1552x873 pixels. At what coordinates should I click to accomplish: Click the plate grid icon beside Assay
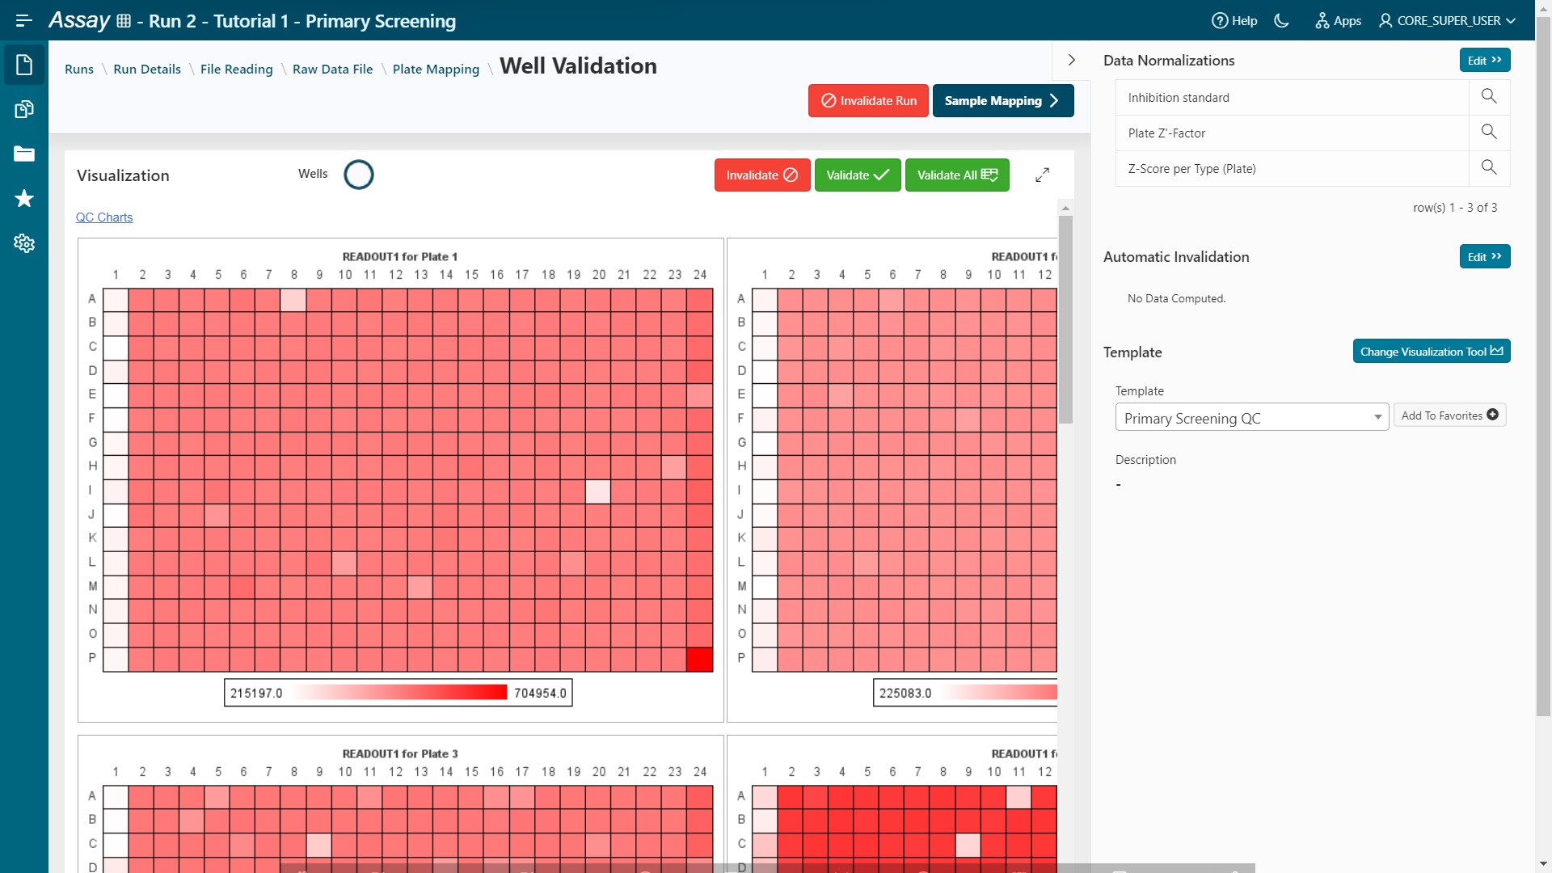point(124,21)
